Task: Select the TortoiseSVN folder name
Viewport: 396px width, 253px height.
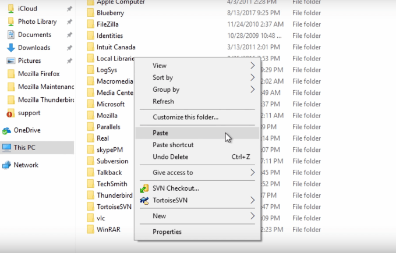Action: [x=114, y=207]
